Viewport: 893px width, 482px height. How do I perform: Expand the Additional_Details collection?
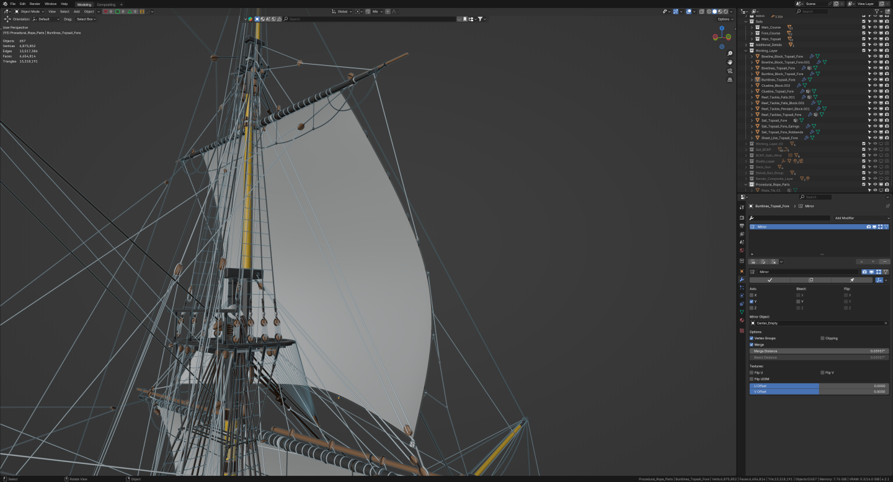pyautogui.click(x=746, y=45)
